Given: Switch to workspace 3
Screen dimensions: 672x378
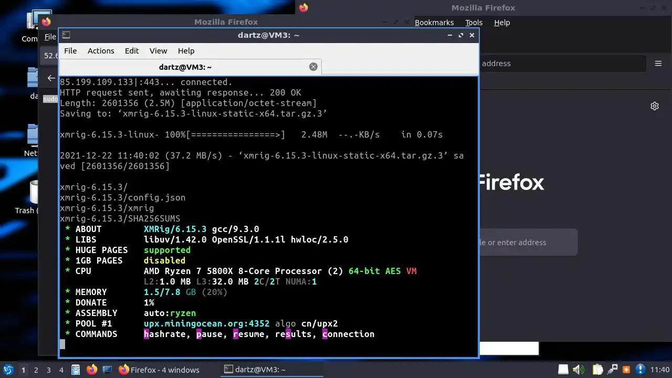Looking at the screenshot, I should (x=48, y=370).
